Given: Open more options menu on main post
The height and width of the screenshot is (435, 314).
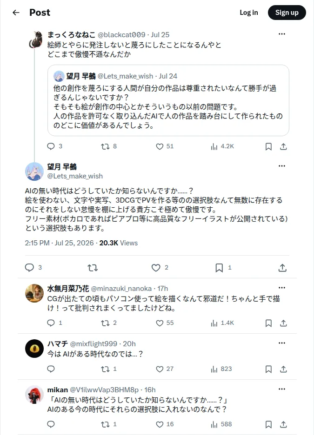Looking at the screenshot, I should point(282,166).
